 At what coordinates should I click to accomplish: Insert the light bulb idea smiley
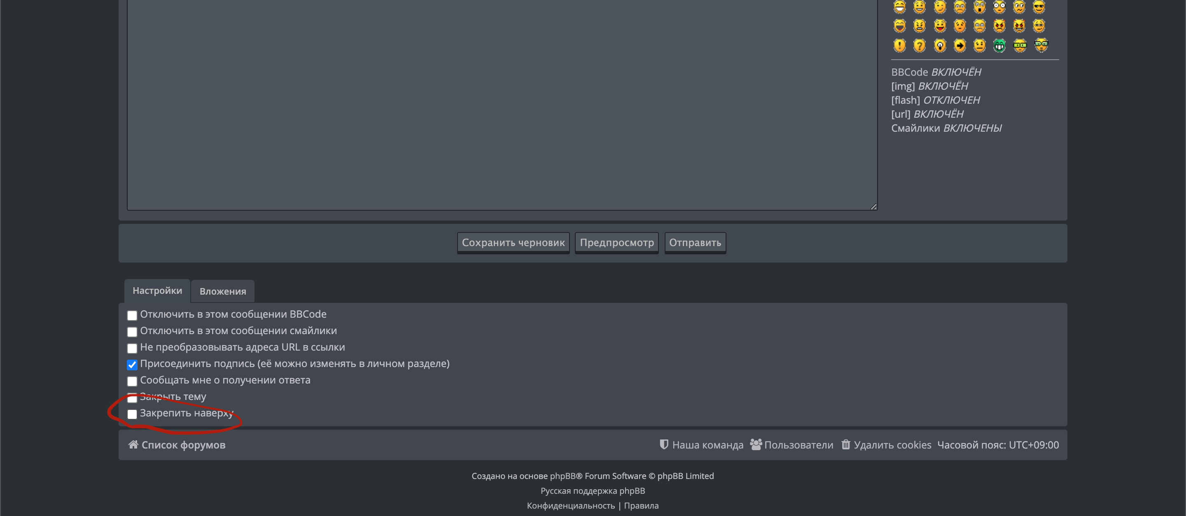coord(940,46)
